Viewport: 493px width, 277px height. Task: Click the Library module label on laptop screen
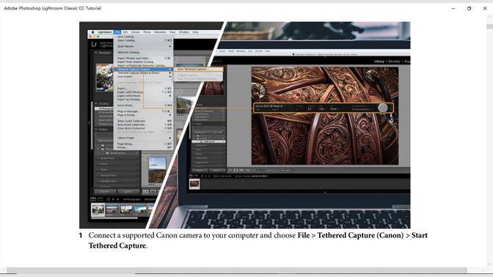point(379,62)
